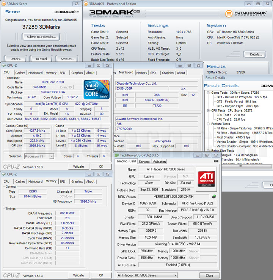Switch to Caches tab in top CPU-Z window
This screenshot has height=280, width=273.
click(x=20, y=73)
